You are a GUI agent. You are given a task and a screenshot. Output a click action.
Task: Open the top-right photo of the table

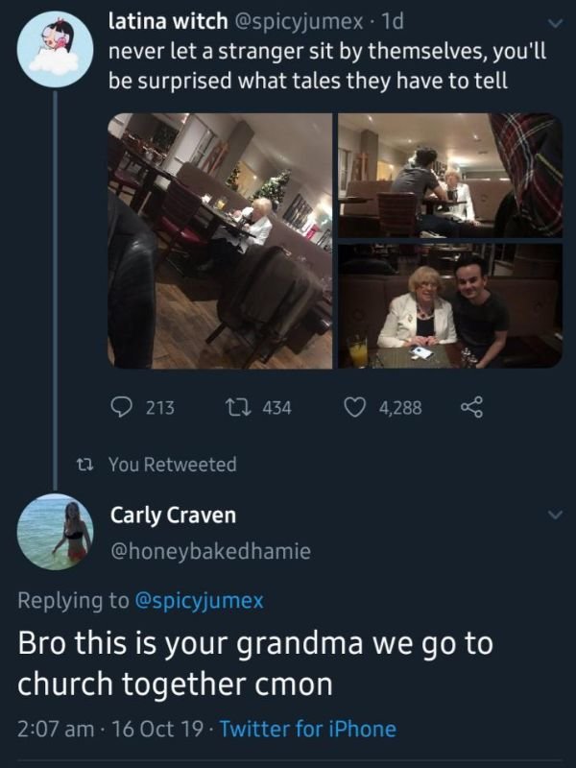tap(450, 176)
